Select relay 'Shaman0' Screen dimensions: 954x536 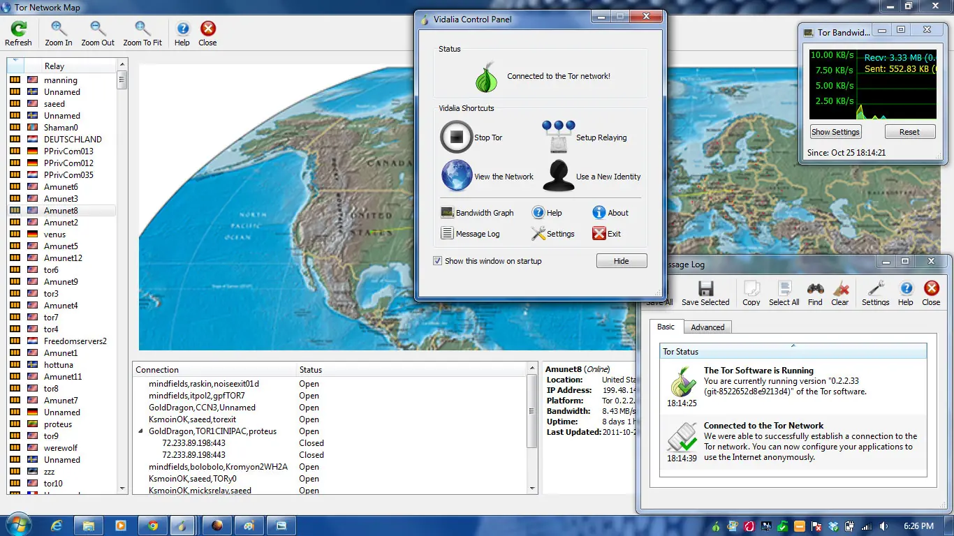[61, 128]
